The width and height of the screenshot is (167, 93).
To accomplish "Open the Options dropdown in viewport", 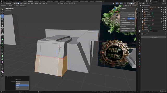I will coord(134,6).
